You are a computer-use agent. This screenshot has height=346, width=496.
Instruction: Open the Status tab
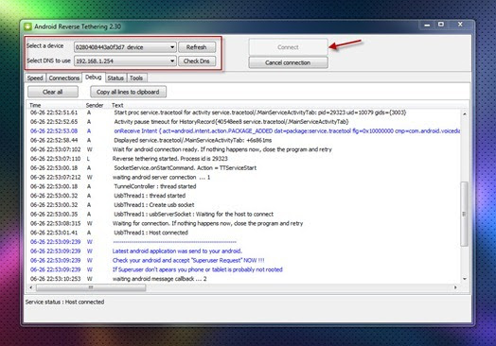pyautogui.click(x=115, y=78)
